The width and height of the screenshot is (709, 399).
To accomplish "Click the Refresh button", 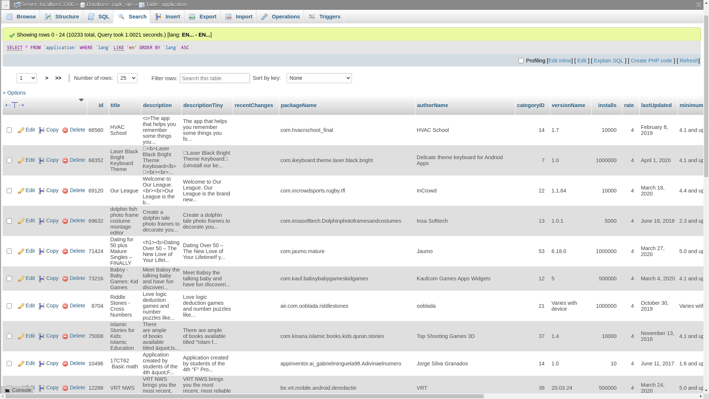I will pos(689,61).
